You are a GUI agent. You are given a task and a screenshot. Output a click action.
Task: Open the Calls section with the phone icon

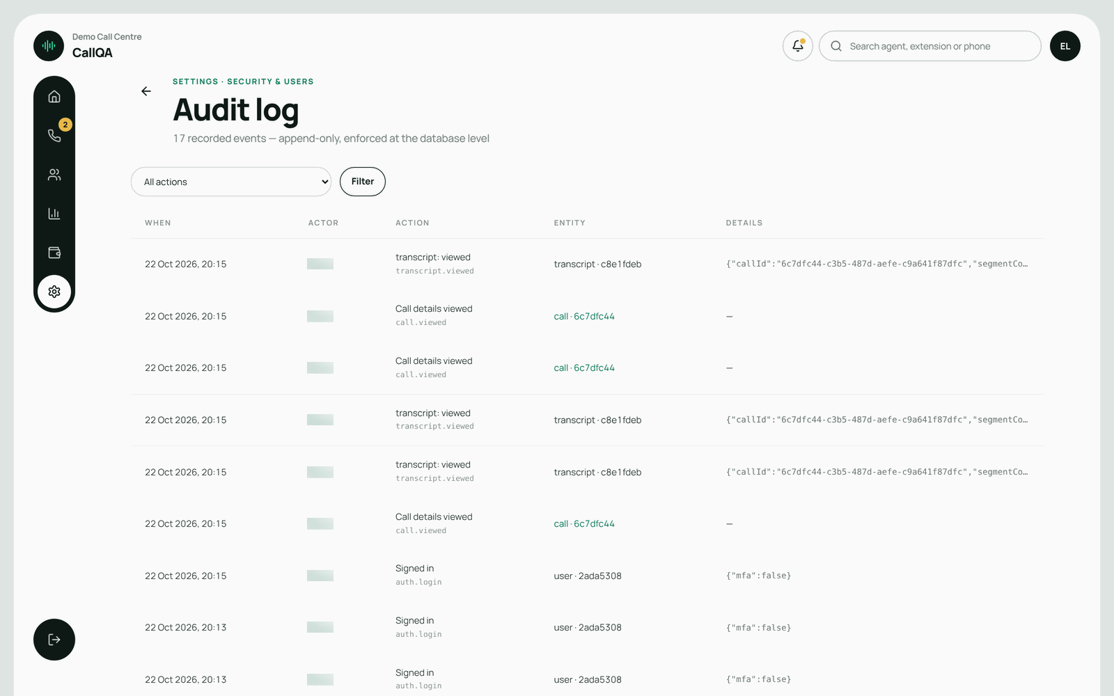[x=54, y=136]
